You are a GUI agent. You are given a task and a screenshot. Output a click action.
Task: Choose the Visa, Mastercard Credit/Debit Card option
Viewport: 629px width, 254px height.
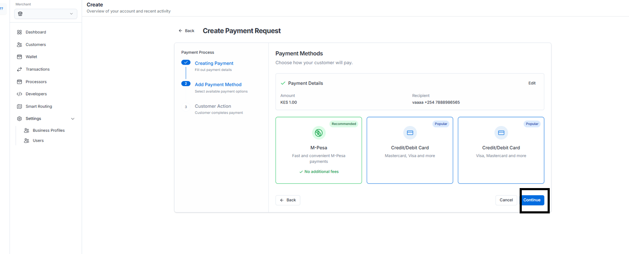tap(501, 150)
